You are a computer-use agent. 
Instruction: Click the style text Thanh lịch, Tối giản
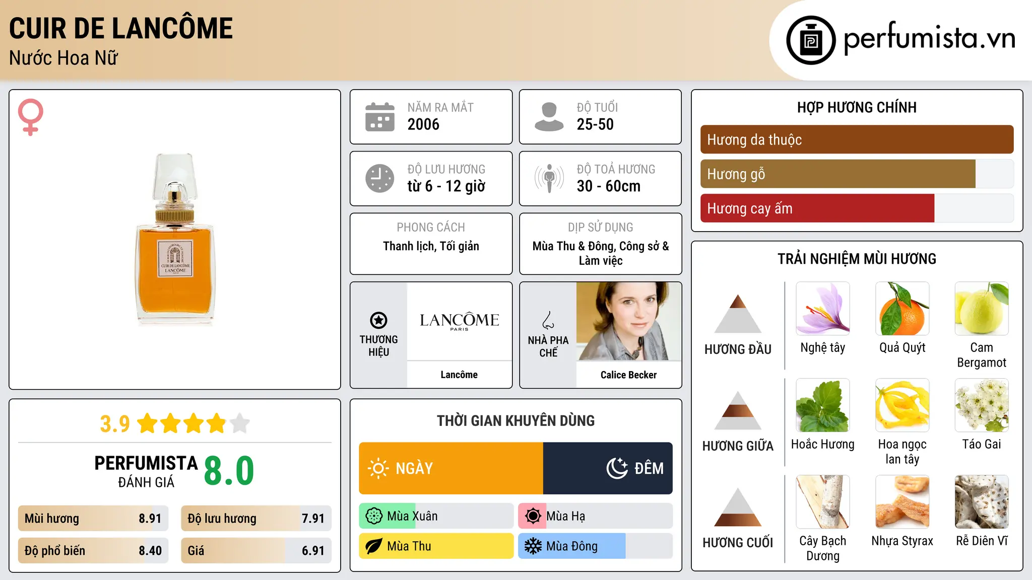(431, 246)
